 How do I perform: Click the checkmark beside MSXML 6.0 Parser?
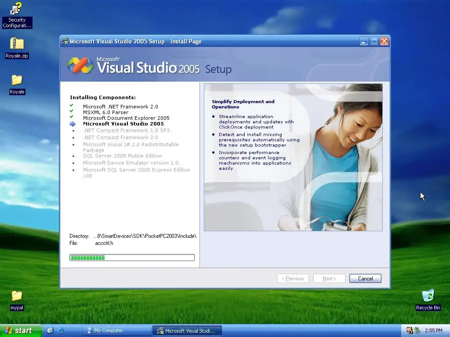coord(72,111)
